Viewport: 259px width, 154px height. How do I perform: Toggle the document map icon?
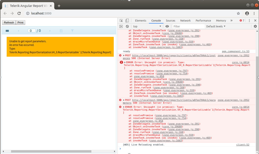pyautogui.click(x=61, y=31)
